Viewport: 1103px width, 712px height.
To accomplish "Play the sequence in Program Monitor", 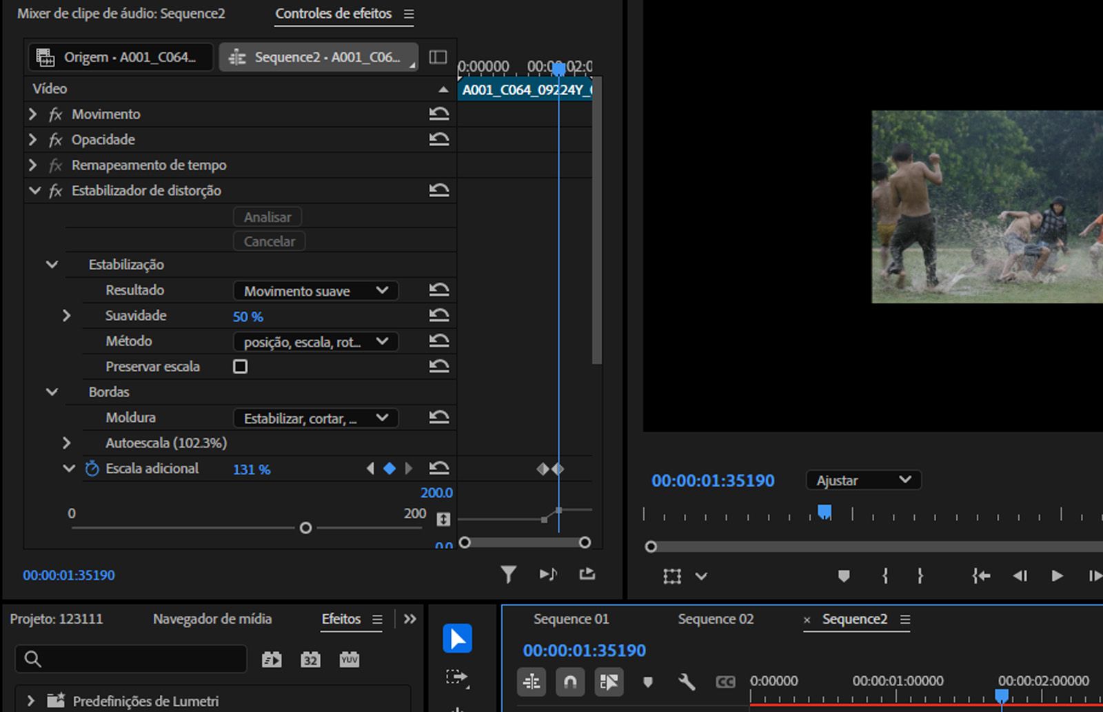I will tap(1057, 576).
